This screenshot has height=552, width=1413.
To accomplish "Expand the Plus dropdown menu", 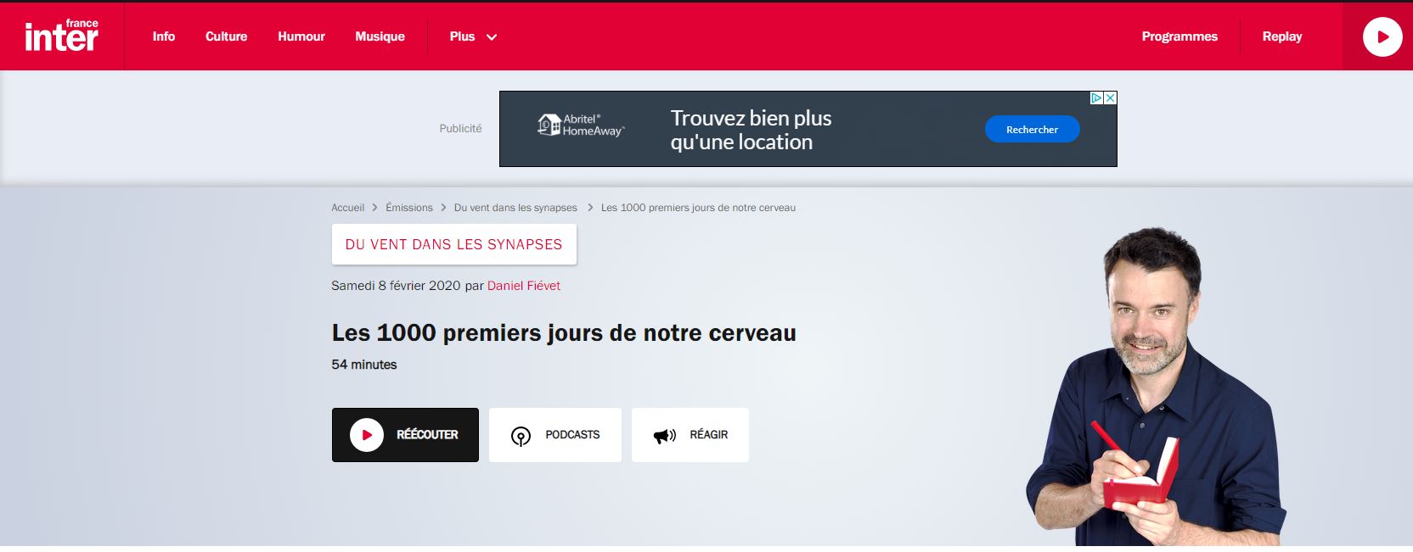I will pos(473,36).
